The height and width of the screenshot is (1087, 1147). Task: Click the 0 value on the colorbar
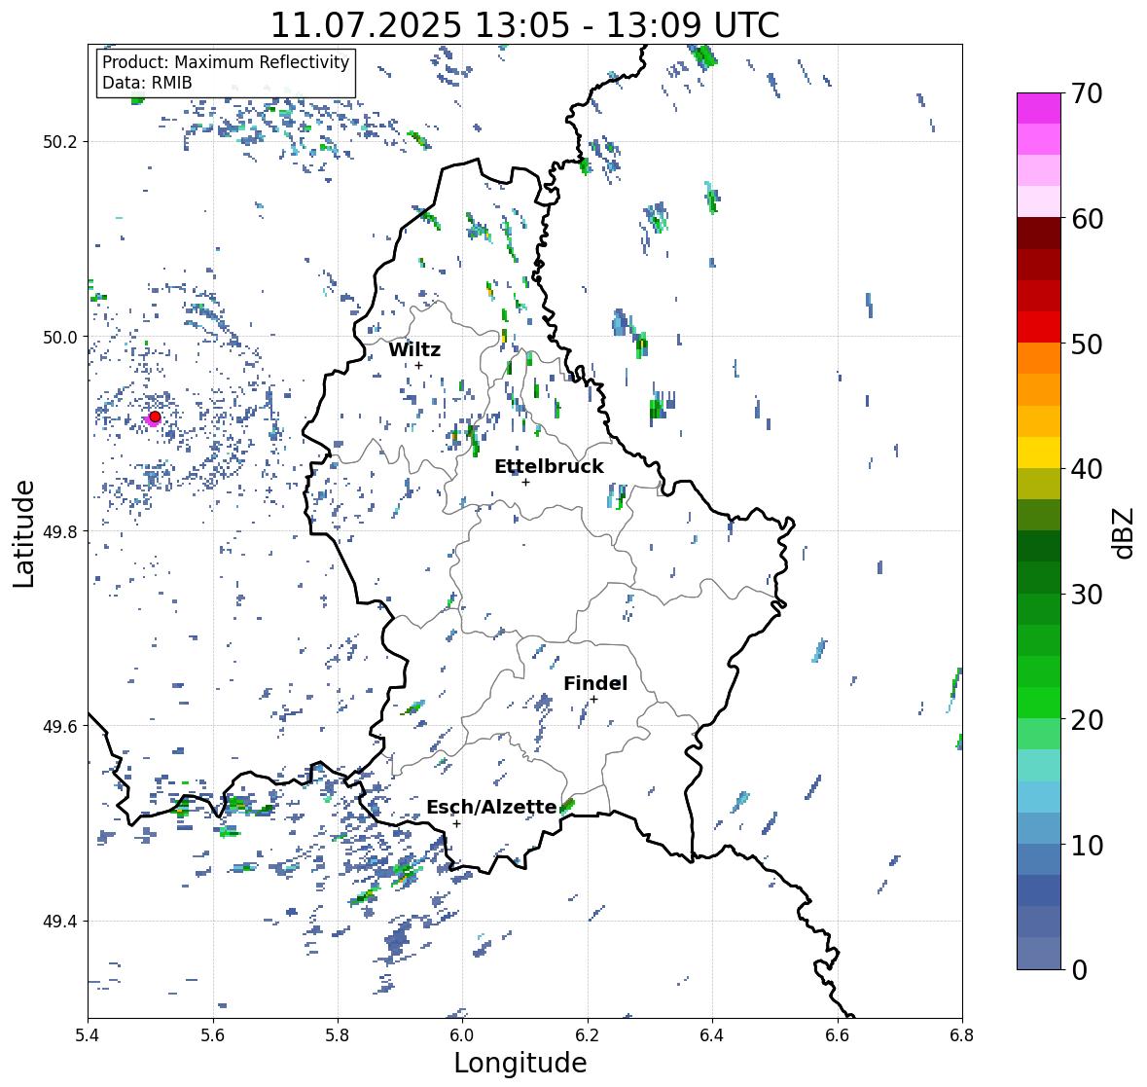(1079, 970)
